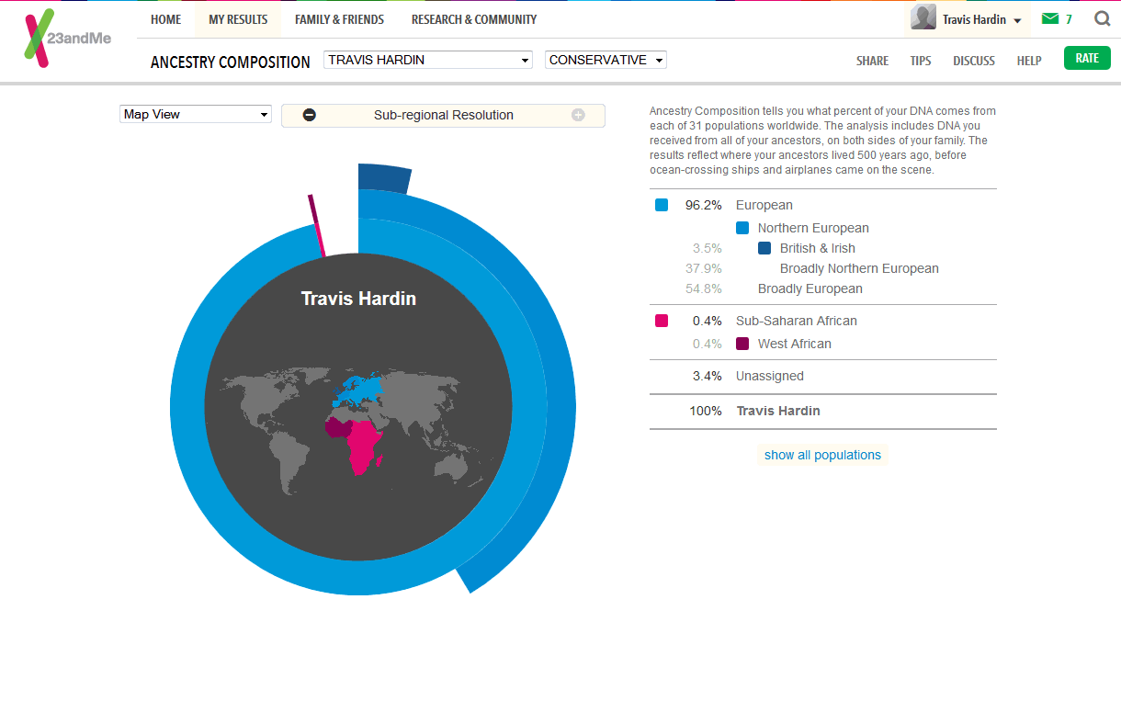
Task: Click the ANCESTRY COMPOSITION heading
Action: (231, 62)
